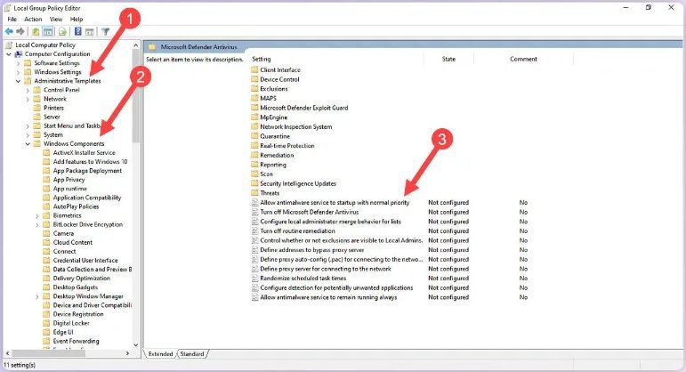Expand the System tree node
686x372 pixels.
pyautogui.click(x=28, y=134)
